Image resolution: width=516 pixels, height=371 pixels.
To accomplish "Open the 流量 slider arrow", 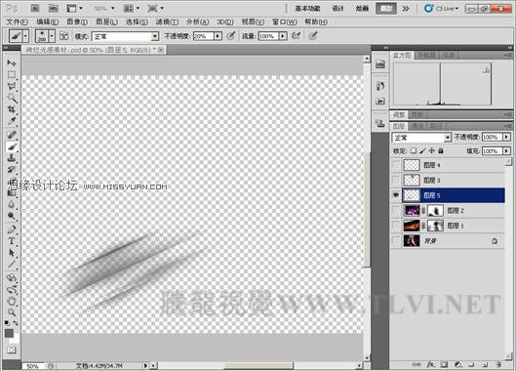I will 283,36.
